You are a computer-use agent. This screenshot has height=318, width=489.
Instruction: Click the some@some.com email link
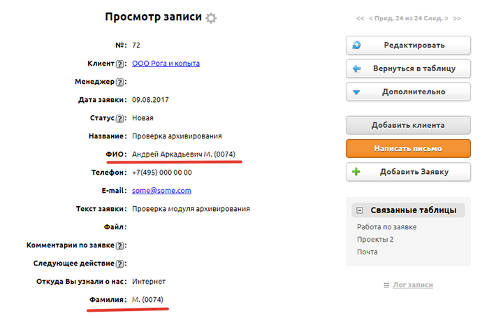(x=161, y=190)
